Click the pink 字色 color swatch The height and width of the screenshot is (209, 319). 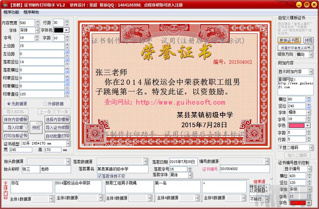(x=297, y=126)
